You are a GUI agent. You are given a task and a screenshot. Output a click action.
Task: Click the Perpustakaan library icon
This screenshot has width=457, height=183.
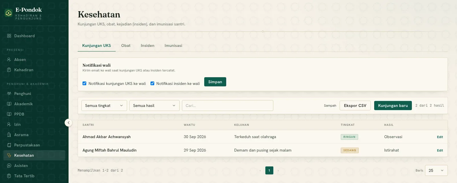tap(9, 145)
